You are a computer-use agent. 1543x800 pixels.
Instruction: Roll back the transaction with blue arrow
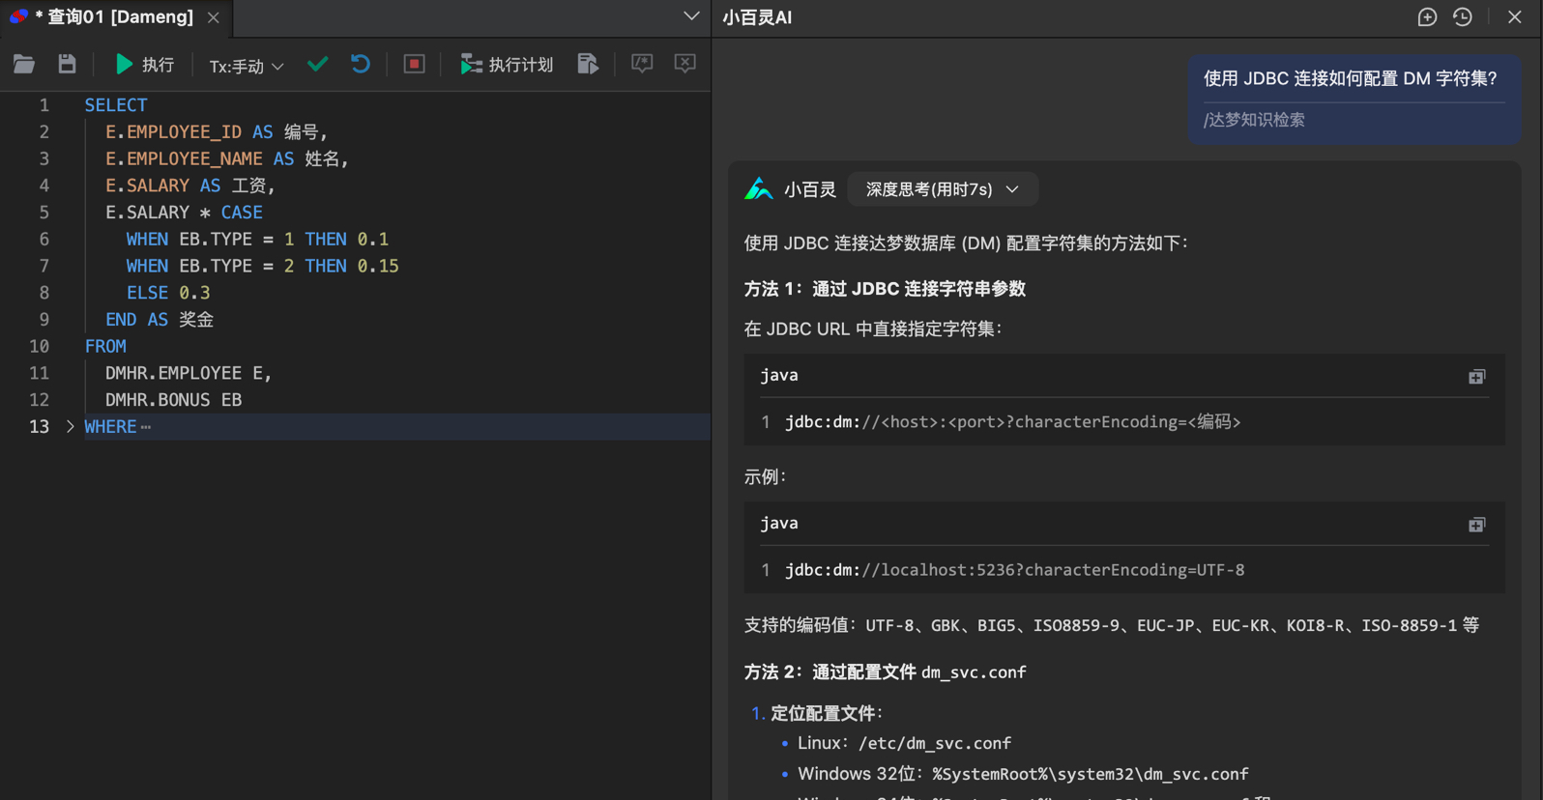pos(361,65)
